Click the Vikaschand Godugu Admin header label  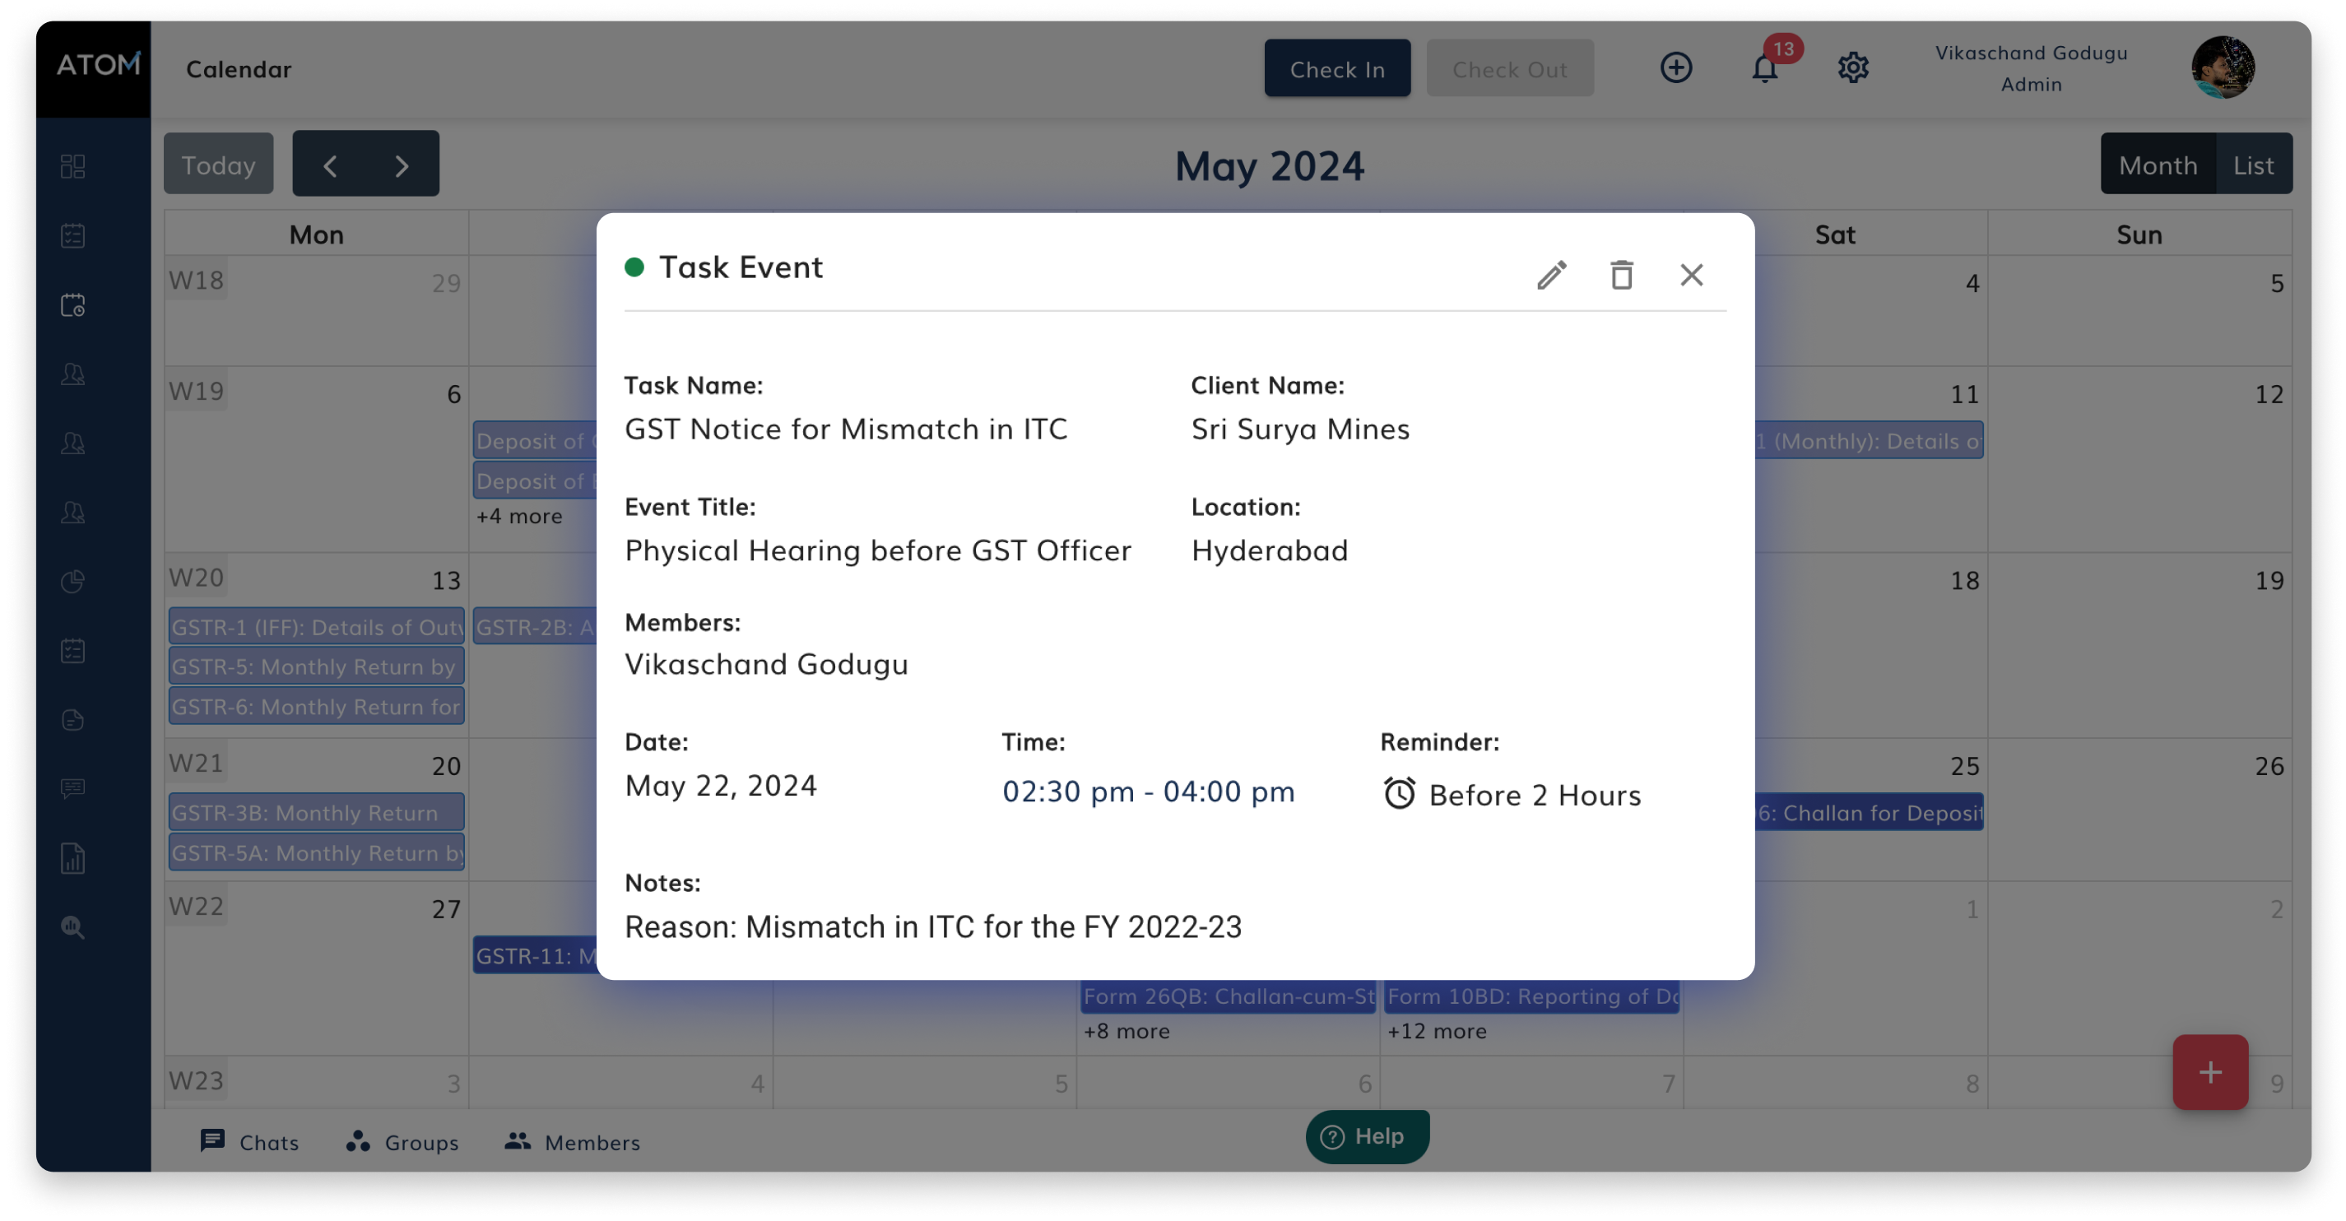coord(2031,68)
